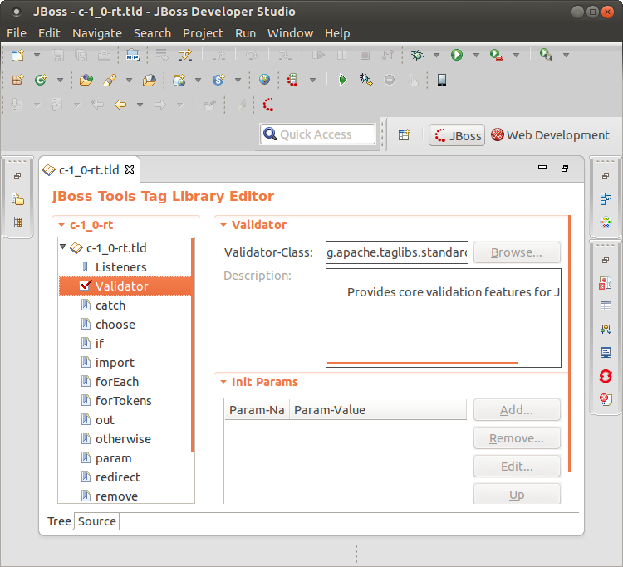The height and width of the screenshot is (567, 623).
Task: Minimize the editor area panel
Action: [x=542, y=167]
